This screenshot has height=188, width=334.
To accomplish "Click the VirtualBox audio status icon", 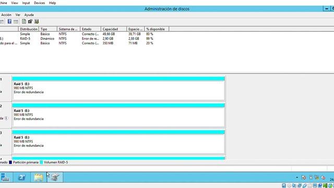I will 294,186.
